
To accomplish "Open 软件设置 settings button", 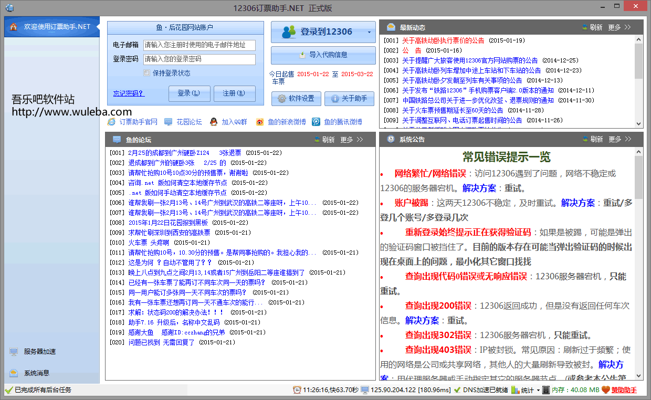I will (296, 98).
